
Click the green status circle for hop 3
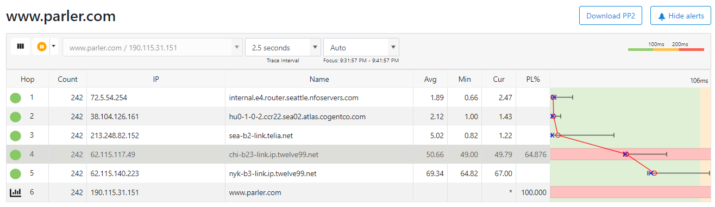point(16,135)
